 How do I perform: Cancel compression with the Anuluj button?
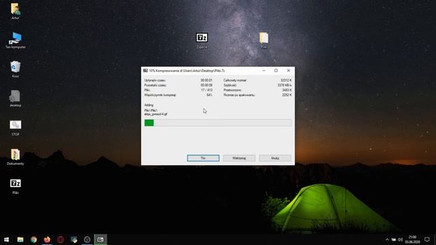coord(275,158)
